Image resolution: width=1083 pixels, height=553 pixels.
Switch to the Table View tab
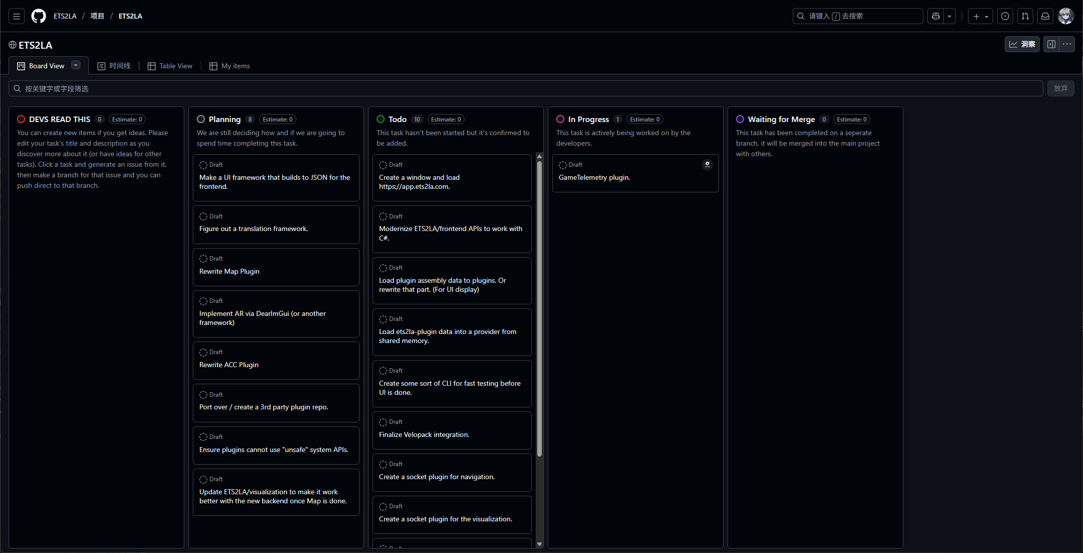click(x=170, y=66)
